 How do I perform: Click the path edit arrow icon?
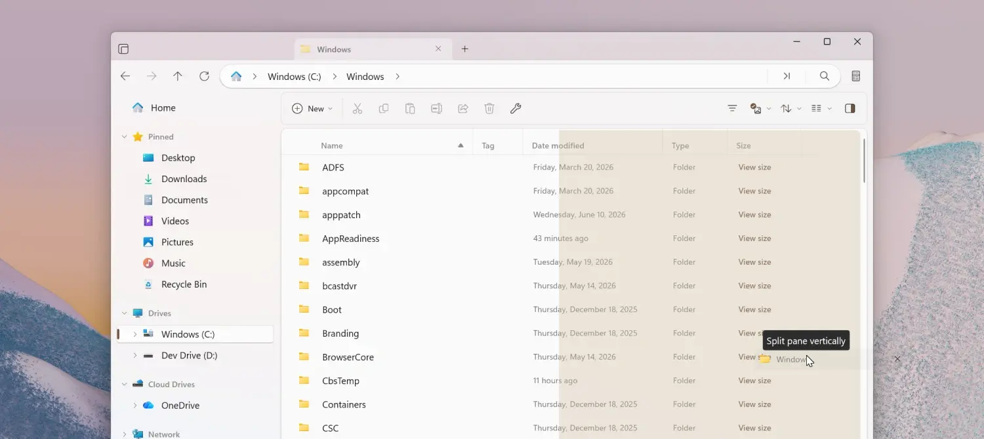pyautogui.click(x=787, y=76)
